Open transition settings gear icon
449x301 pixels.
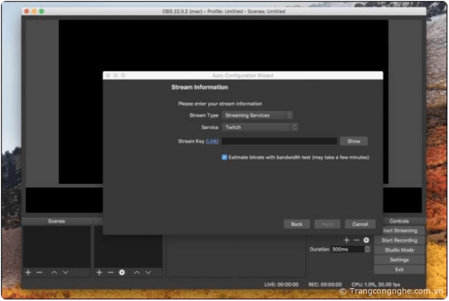click(366, 240)
